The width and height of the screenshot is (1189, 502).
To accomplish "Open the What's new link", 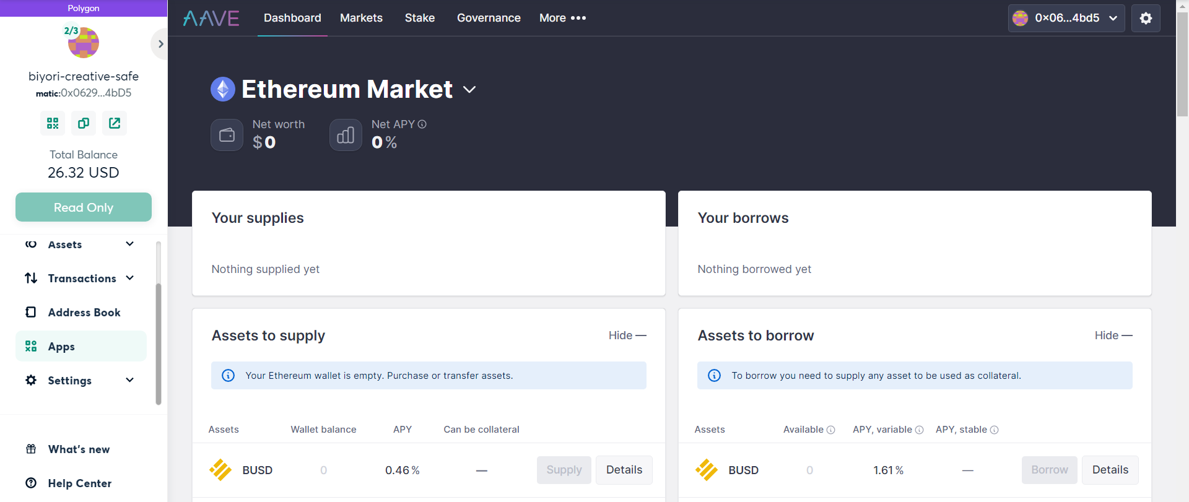I will coord(79,449).
